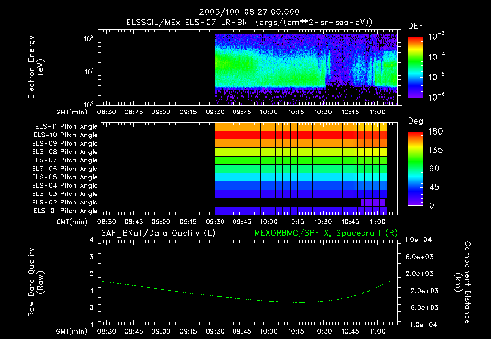Select the ELS-06 Pitch Angle label
Viewport: 491px width, 339px height.
[x=65, y=169]
